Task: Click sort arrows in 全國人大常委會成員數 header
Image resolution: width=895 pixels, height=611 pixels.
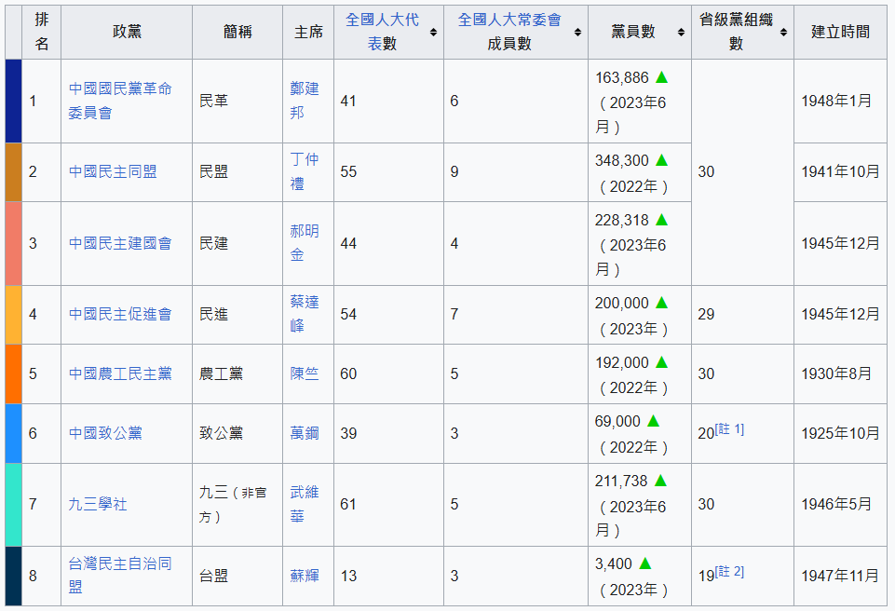Action: point(577,32)
